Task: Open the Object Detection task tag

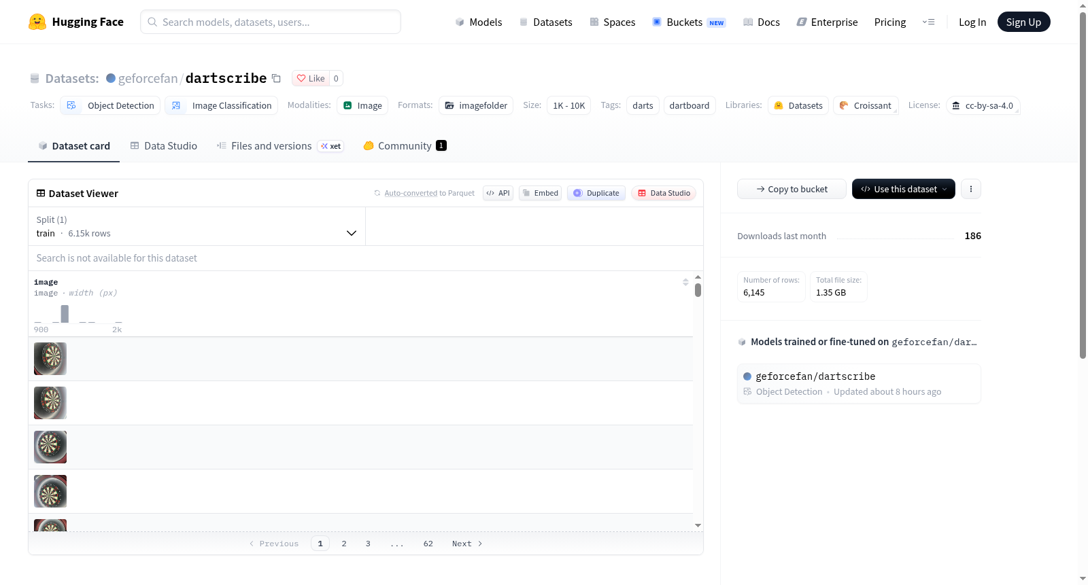Action: [x=110, y=105]
